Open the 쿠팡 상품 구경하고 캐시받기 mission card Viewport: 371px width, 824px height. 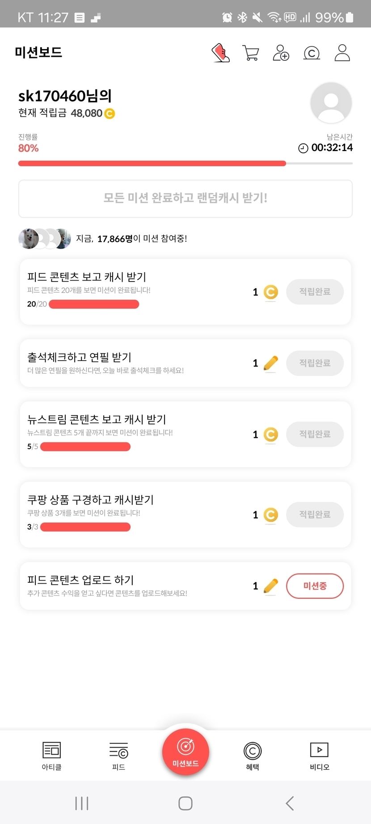tap(134, 514)
